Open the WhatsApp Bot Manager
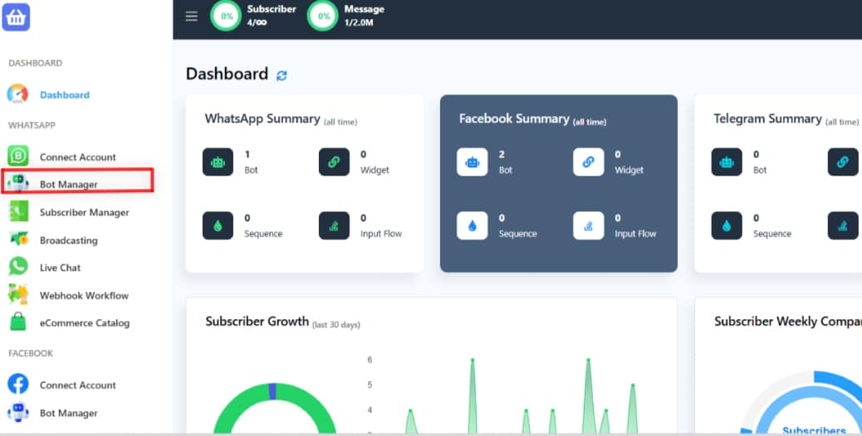 (68, 184)
